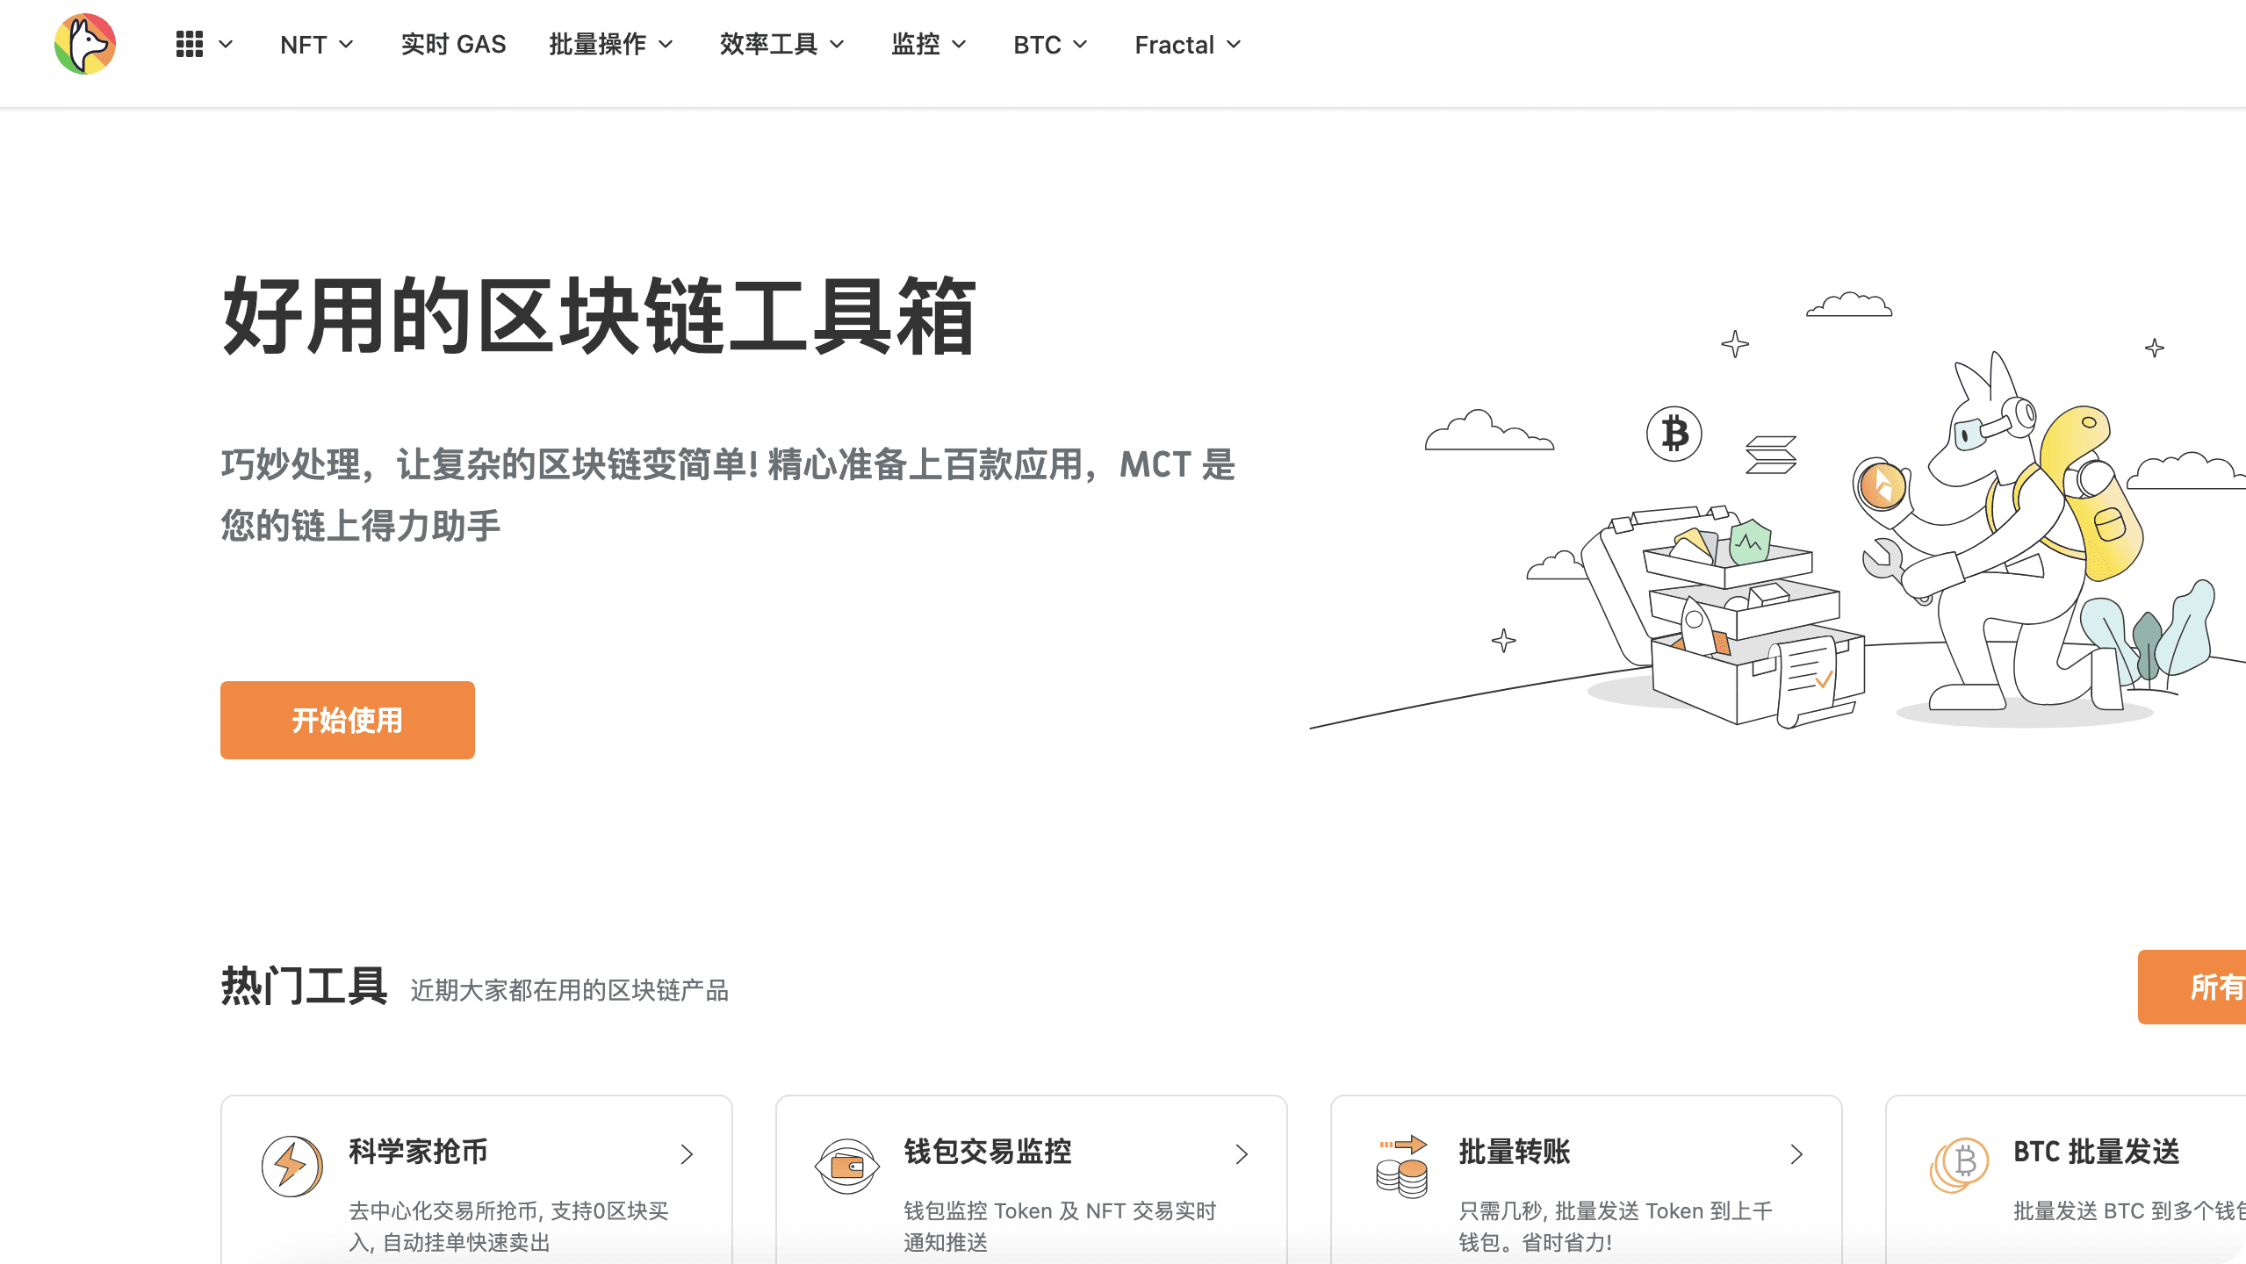The height and width of the screenshot is (1264, 2246).
Task: Click the arrow on 钱包交易监控 card
Action: point(1242,1154)
